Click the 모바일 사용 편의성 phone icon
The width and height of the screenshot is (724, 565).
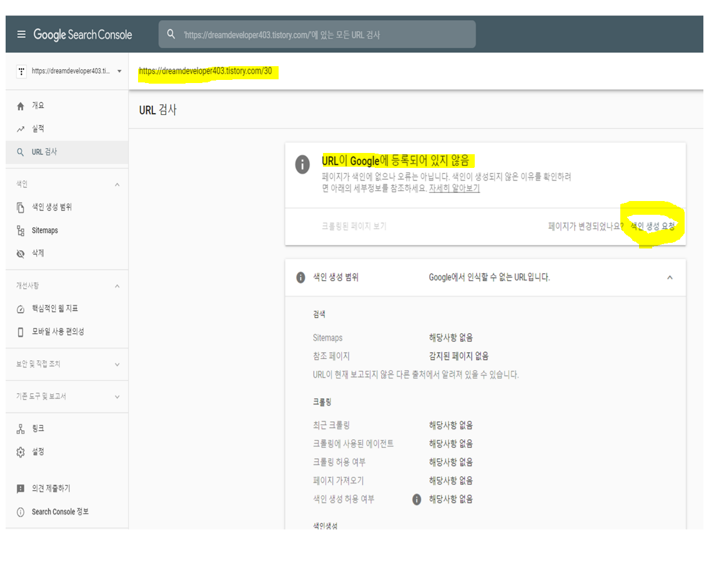21,332
